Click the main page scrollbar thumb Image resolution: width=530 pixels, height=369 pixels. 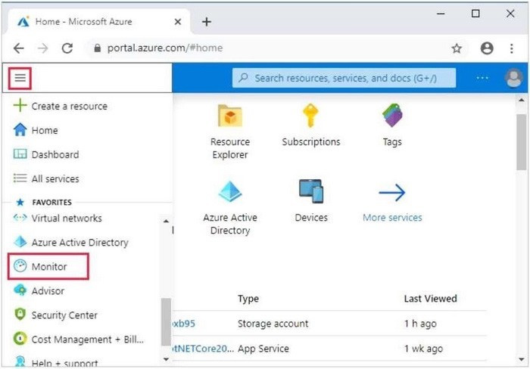point(521,142)
